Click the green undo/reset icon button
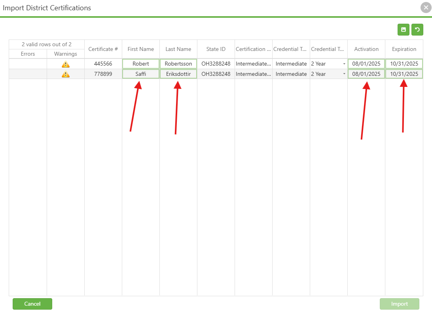 (x=417, y=30)
